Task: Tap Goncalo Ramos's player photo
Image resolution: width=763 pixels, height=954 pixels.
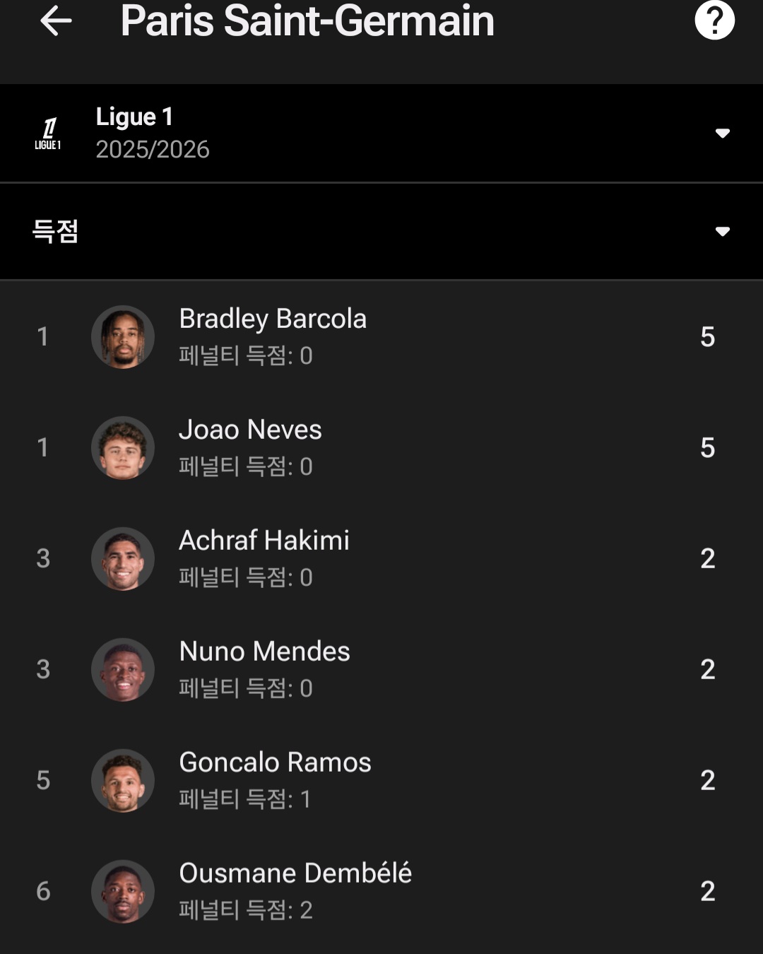Action: [x=123, y=781]
